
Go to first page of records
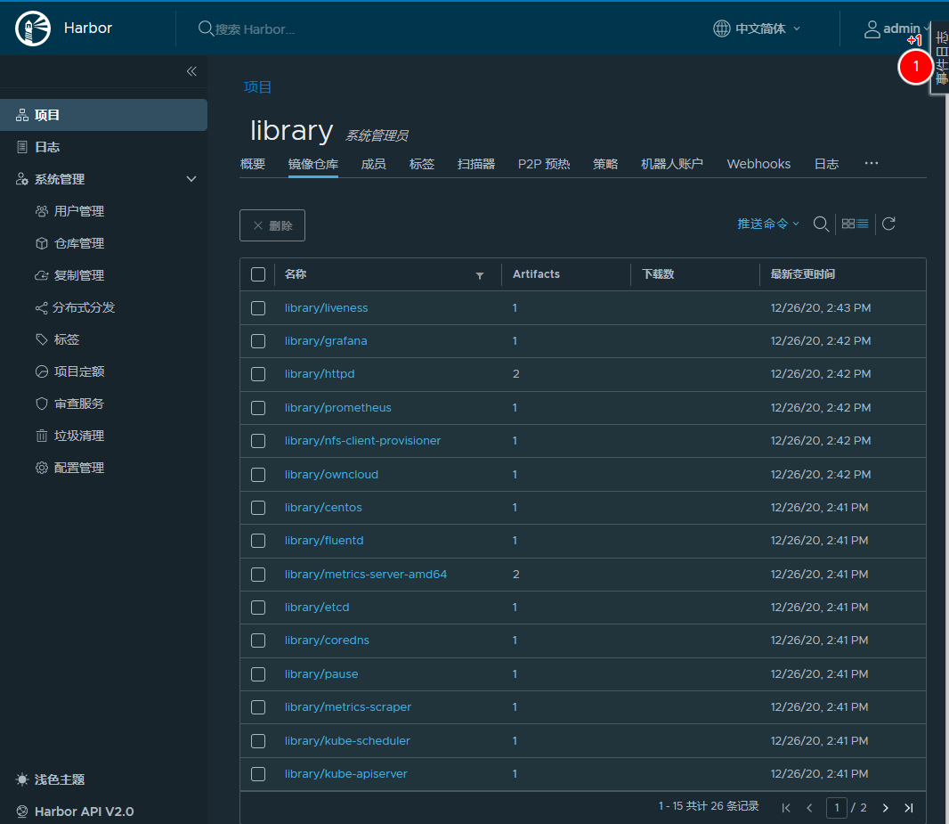click(785, 808)
